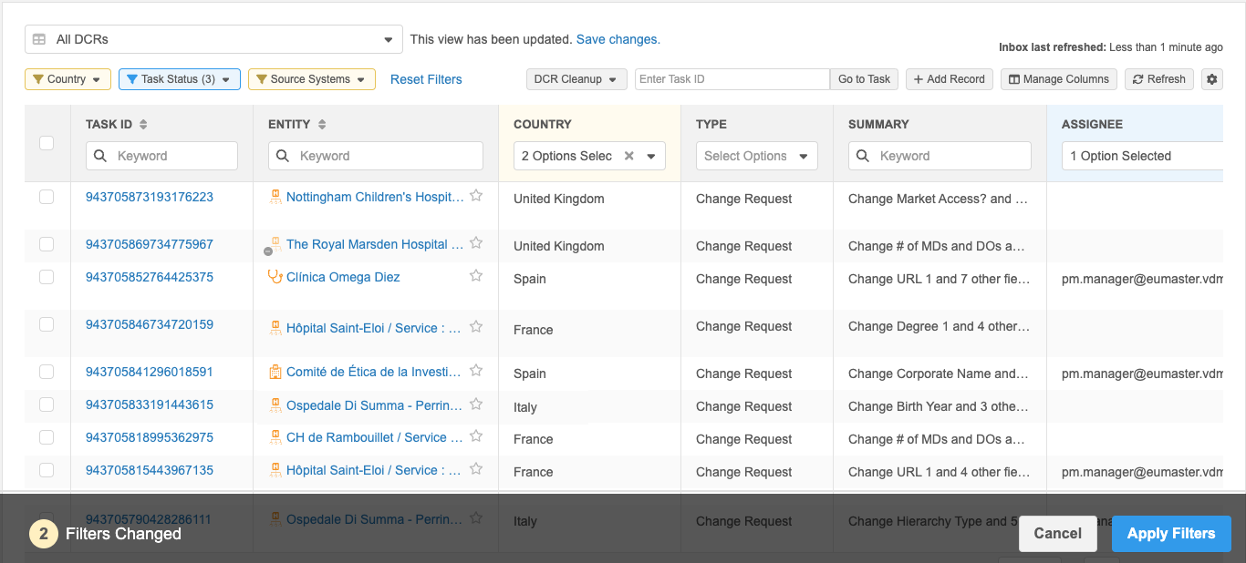Viewport: 1246px width, 563px height.
Task: Click Reset Filters
Action: [x=426, y=79]
